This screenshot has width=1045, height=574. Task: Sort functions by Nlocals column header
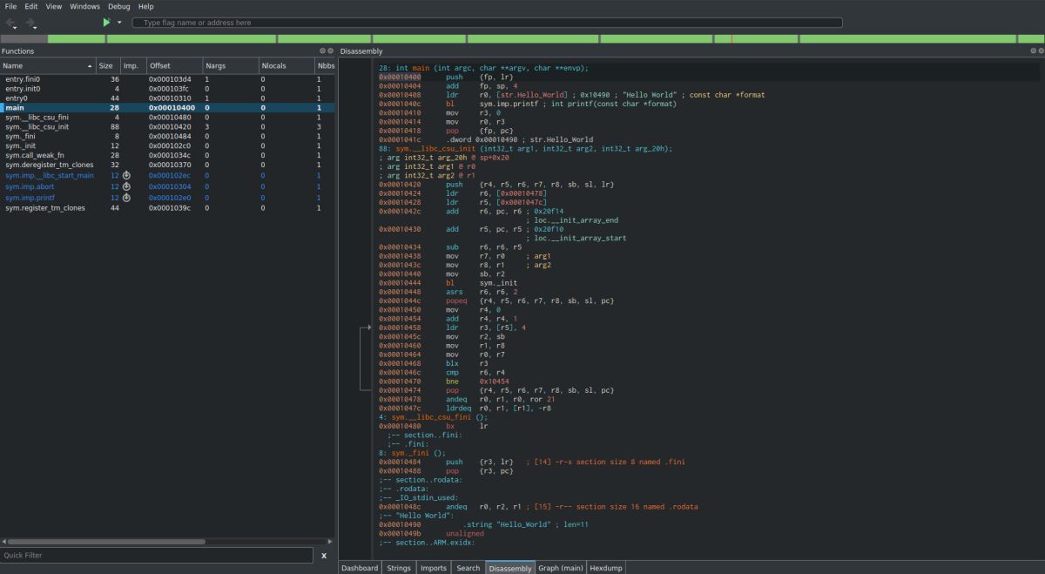tap(286, 66)
